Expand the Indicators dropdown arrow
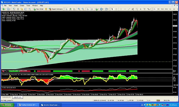 (98, 9)
